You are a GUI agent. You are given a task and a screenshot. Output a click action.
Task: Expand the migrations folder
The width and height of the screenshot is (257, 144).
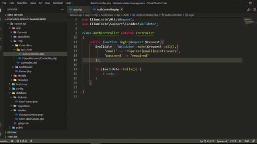click(24, 106)
